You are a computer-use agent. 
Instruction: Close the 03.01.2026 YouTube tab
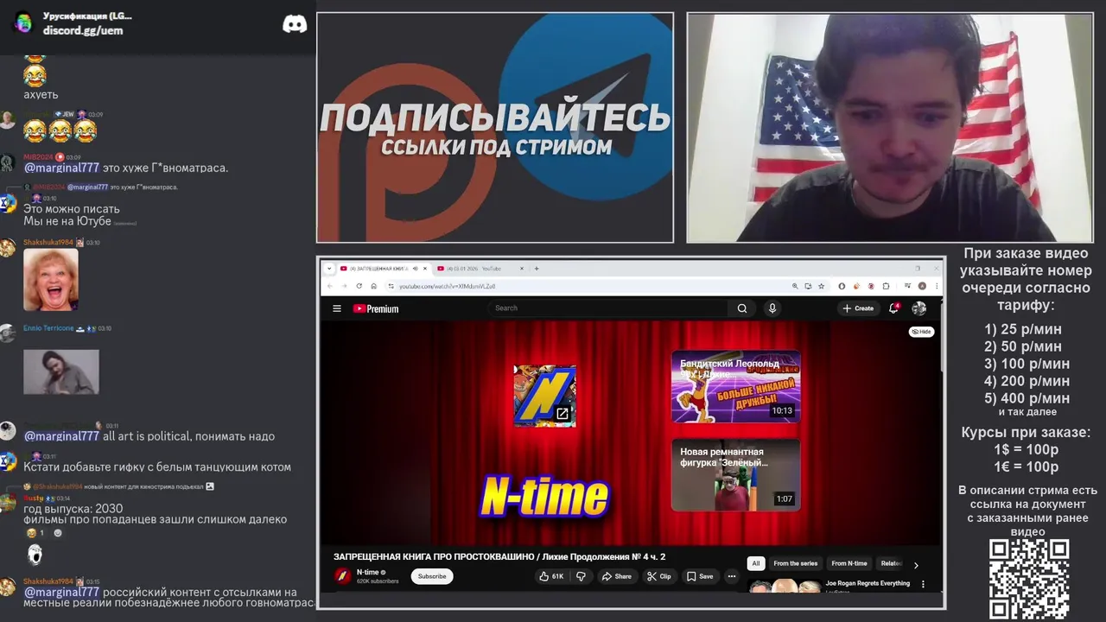(522, 269)
